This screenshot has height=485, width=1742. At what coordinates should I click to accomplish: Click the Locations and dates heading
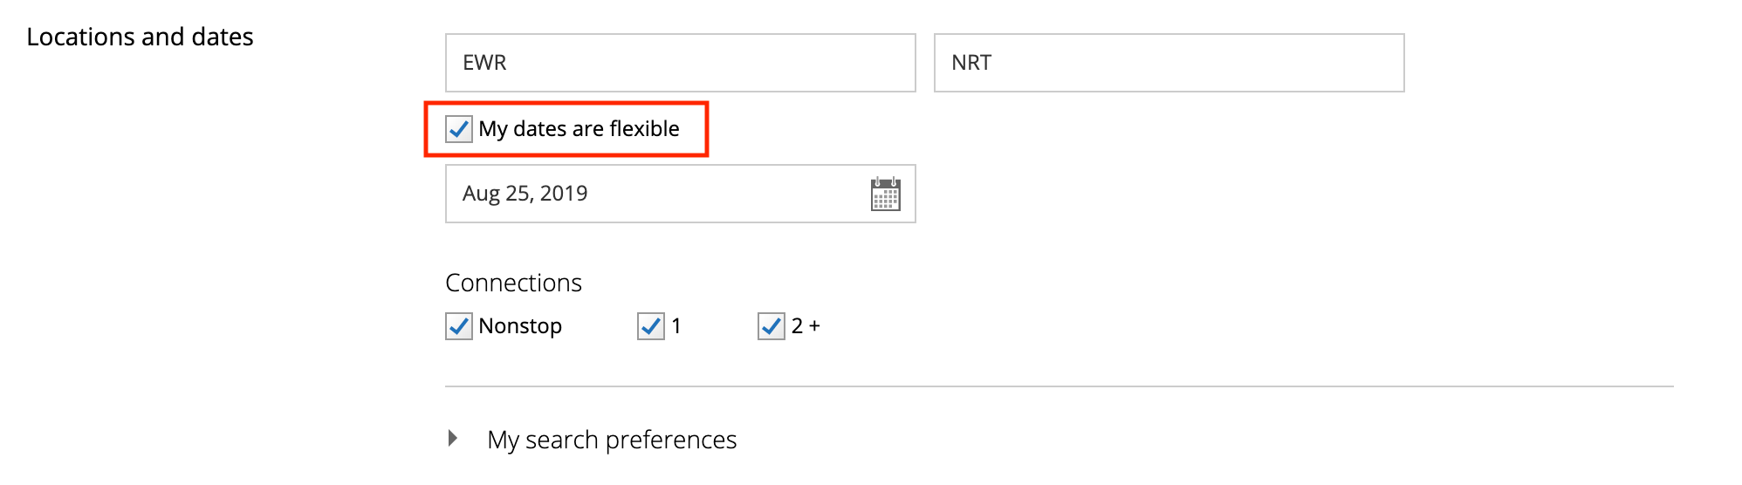[x=140, y=37]
